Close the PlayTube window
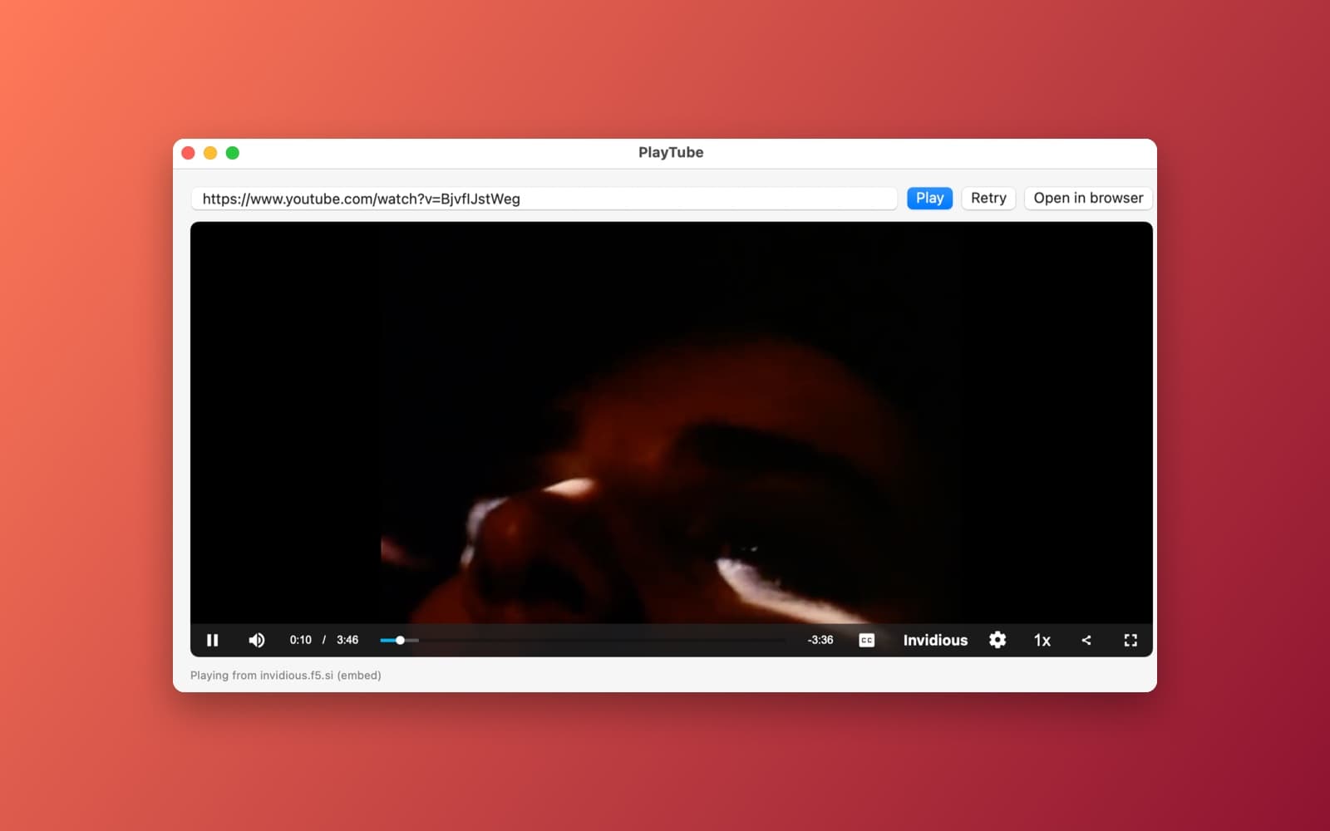This screenshot has width=1330, height=831. click(188, 153)
